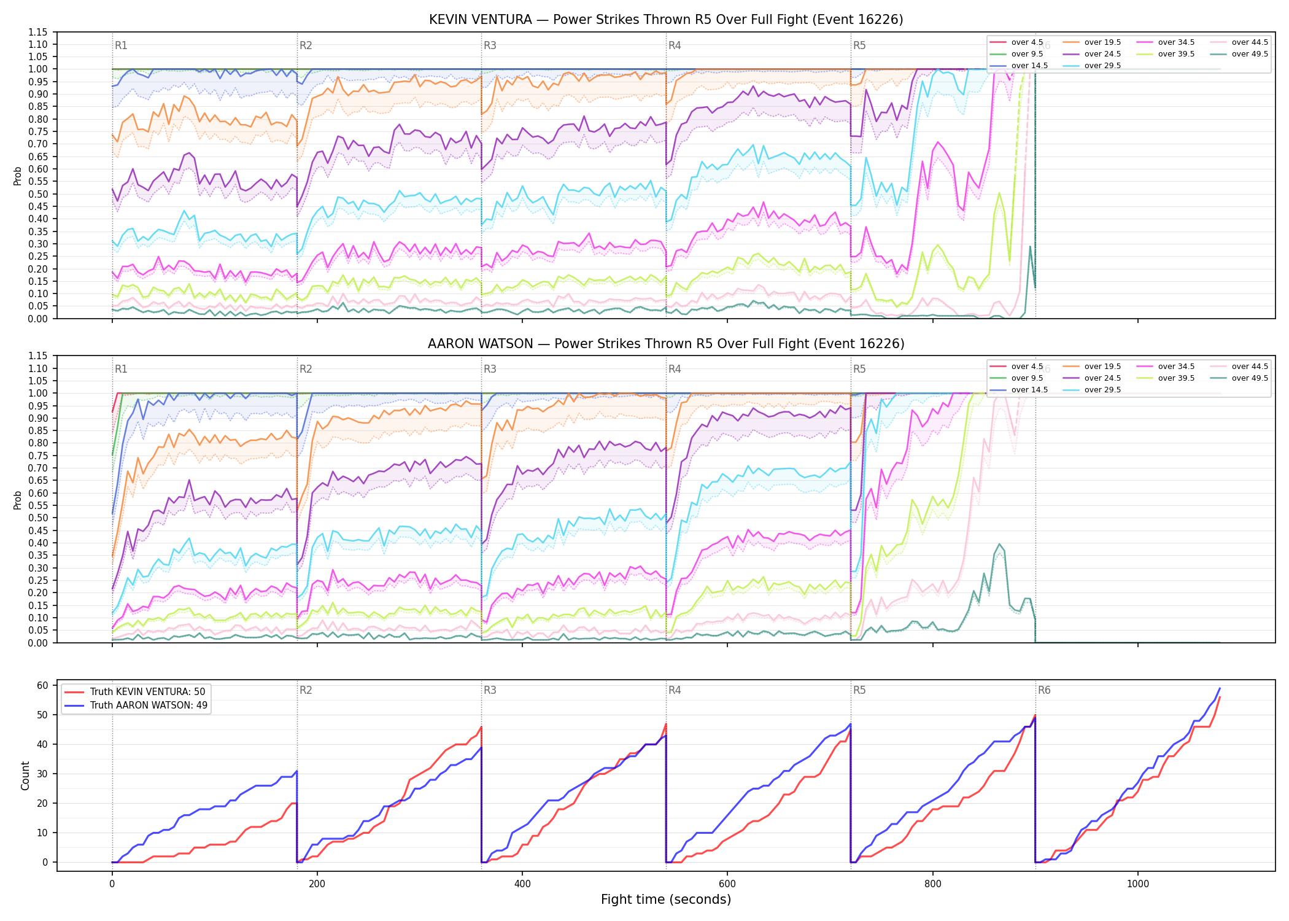Click the red line swatch for Truth Kevin Ventura

tap(74, 692)
